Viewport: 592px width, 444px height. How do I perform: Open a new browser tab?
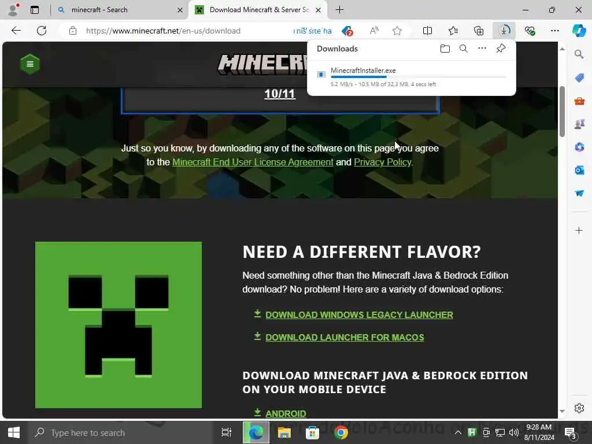click(x=339, y=10)
